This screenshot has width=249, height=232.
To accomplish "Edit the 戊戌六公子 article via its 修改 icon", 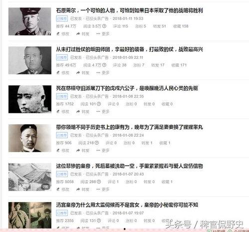I will point(58,112).
